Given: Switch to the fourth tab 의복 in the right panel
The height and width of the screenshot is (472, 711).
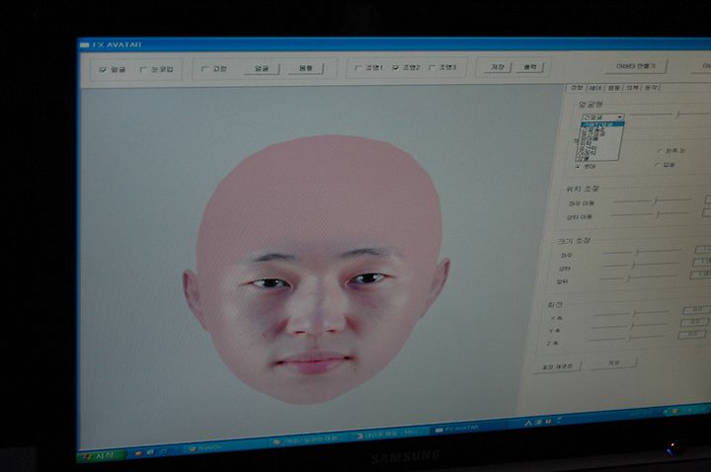Looking at the screenshot, I should (x=632, y=88).
